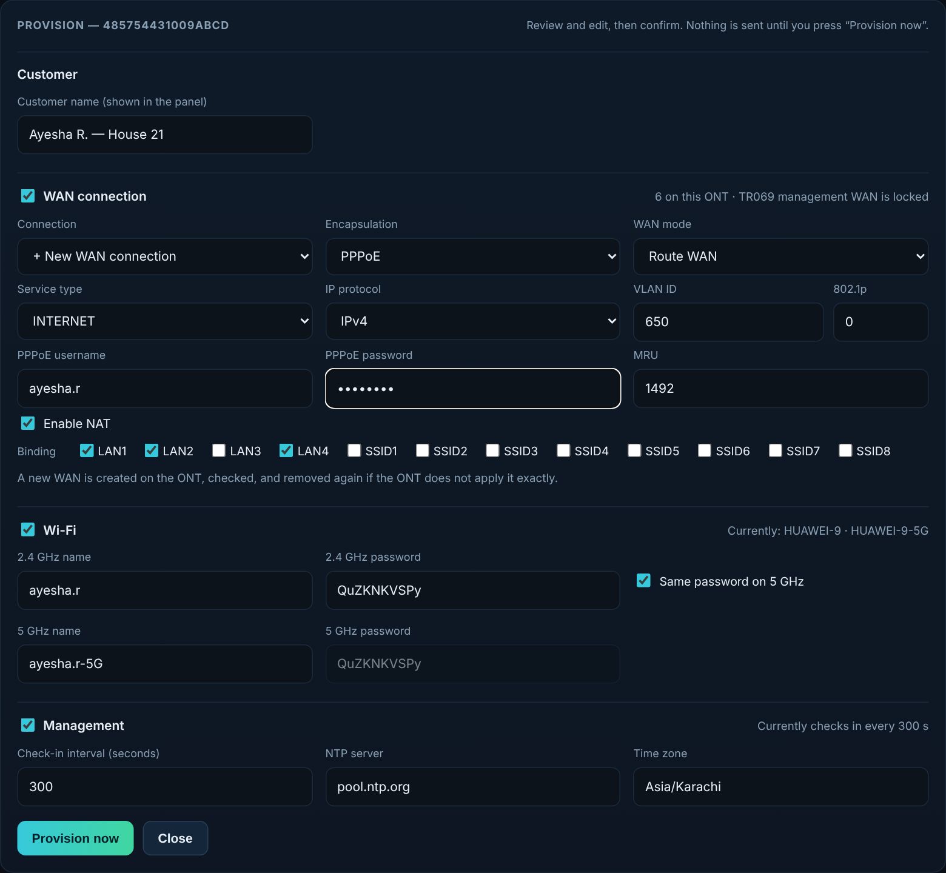Click the NTP server field

[x=472, y=787]
